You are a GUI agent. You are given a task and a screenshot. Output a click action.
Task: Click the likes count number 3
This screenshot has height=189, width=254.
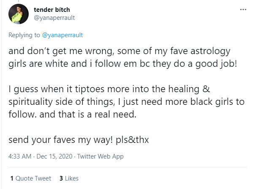tap(61, 178)
